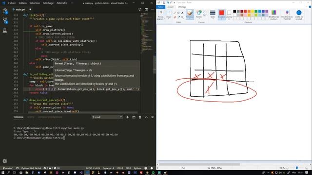The height and width of the screenshot is (175, 312).
Task: Pick the purple color swatch in Paint
Action: pyautogui.click(x=267, y=11)
